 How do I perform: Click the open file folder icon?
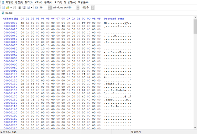tap(8, 7)
